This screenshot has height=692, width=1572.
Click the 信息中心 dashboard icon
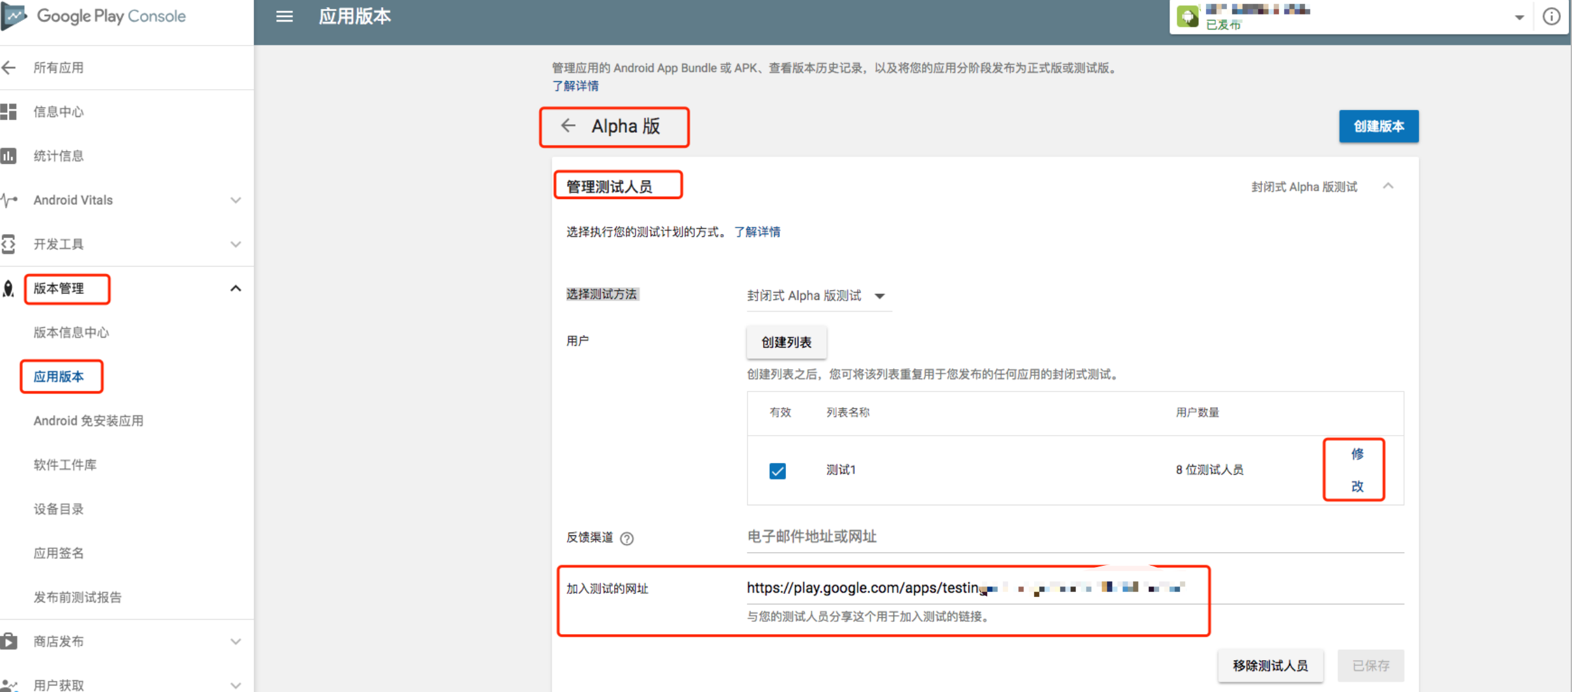coord(9,112)
